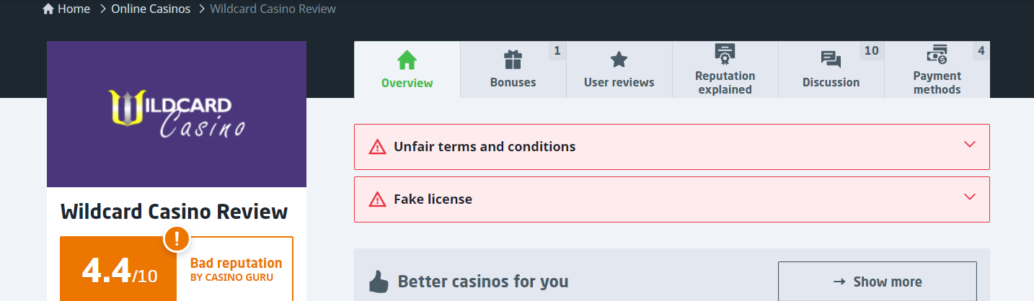1034x301 pixels.
Task: Click the Reputation explained certificate icon
Action: pos(725,53)
